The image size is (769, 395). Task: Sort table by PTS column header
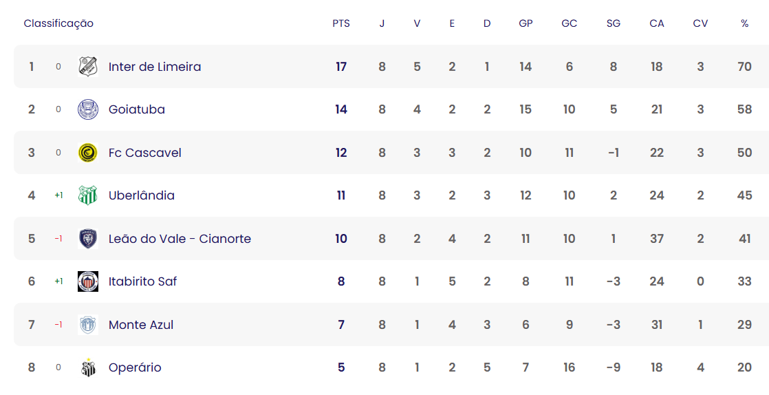(341, 23)
